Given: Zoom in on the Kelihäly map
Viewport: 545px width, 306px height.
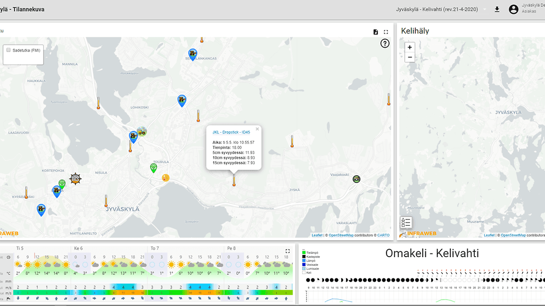Looking at the screenshot, I should click(x=409, y=47).
